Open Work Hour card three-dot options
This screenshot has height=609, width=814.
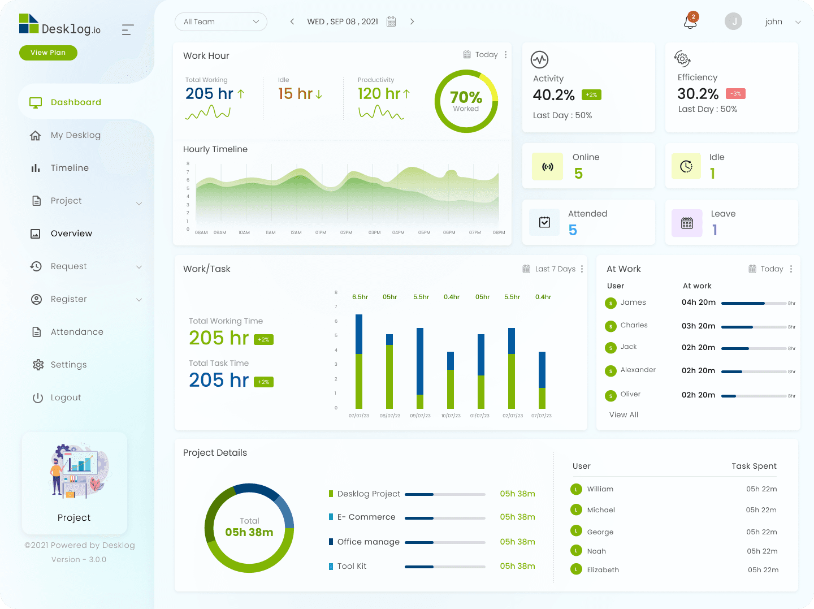point(505,55)
